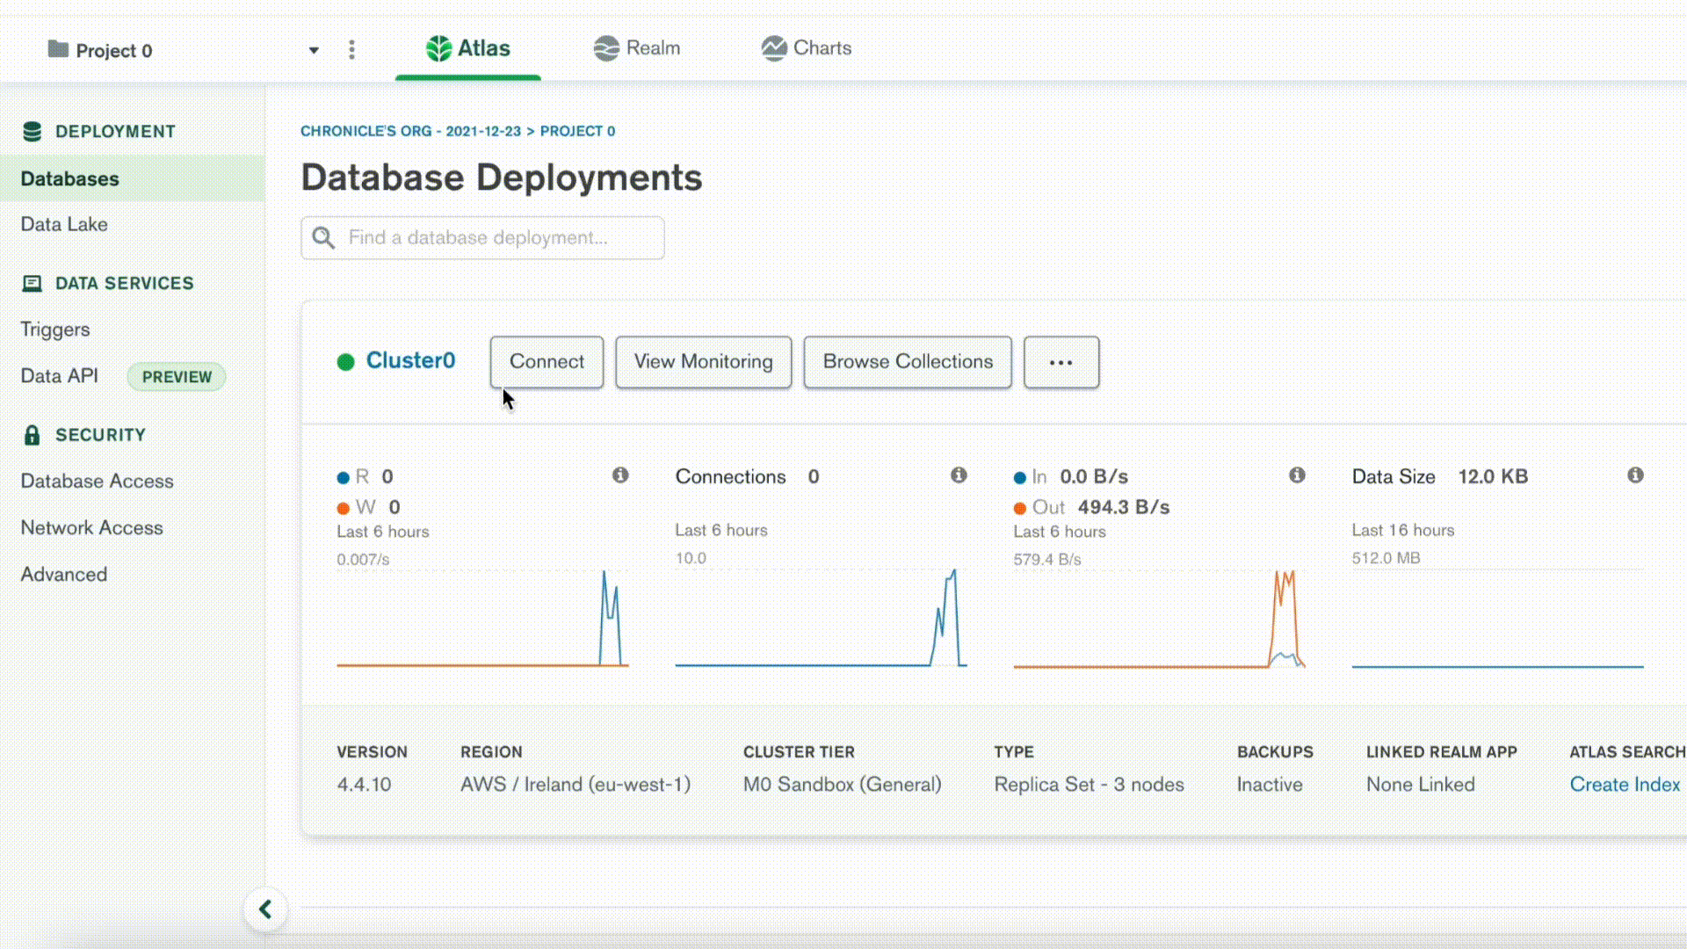Open the Connections chart graph
Viewport: 1687px width, 949px height.
pyautogui.click(x=821, y=618)
